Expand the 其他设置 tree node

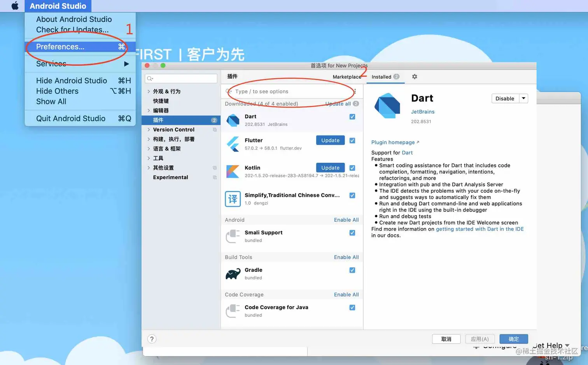coord(149,168)
